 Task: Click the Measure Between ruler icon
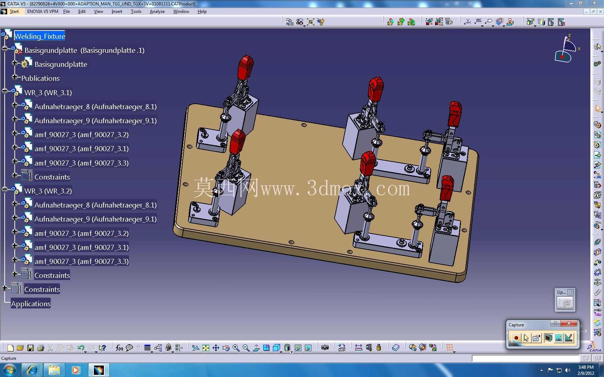click(358, 348)
